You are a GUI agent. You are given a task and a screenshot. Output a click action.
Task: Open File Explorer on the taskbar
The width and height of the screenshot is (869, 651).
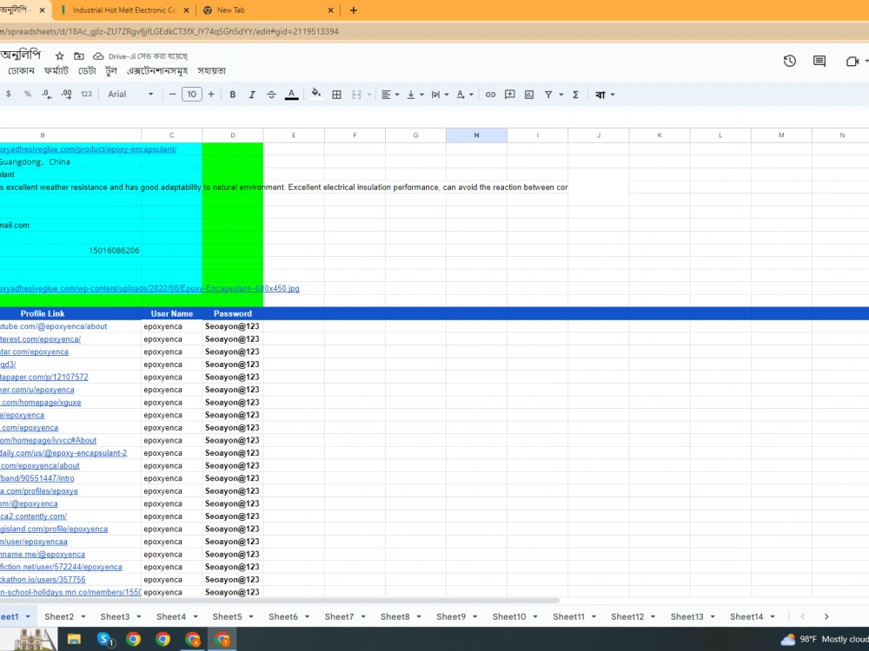pyautogui.click(x=74, y=640)
